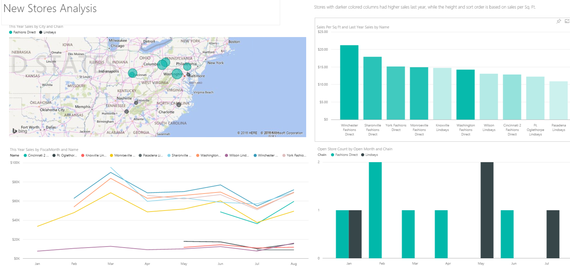Click the Philadelphia bubble on the map
This screenshot has height=266, width=570.
(187, 66)
